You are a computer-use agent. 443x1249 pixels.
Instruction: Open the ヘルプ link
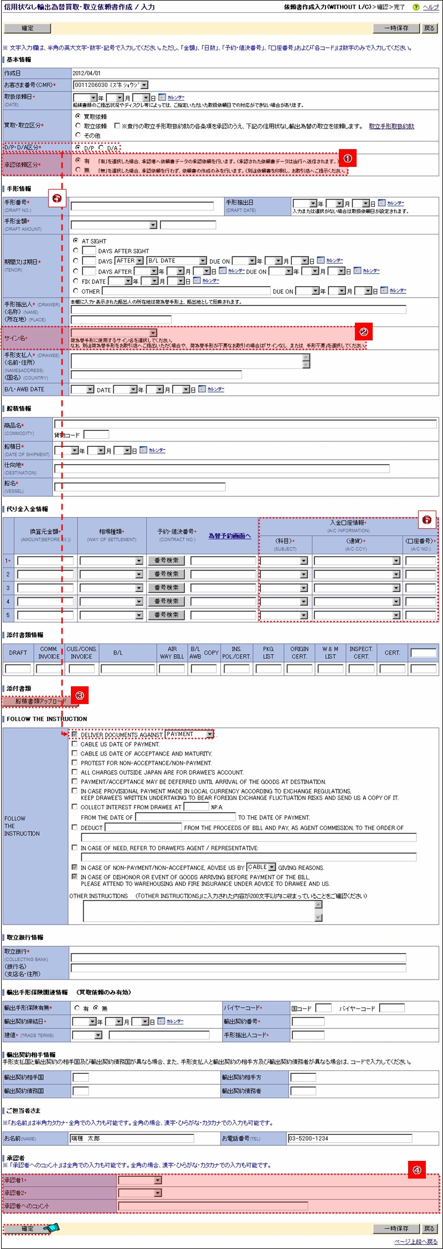pyautogui.click(x=431, y=7)
